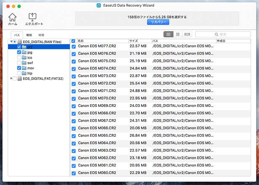This screenshot has width=259, height=185.
Task: Select file Canon EOS M061.CR2
Action: click(x=97, y=165)
